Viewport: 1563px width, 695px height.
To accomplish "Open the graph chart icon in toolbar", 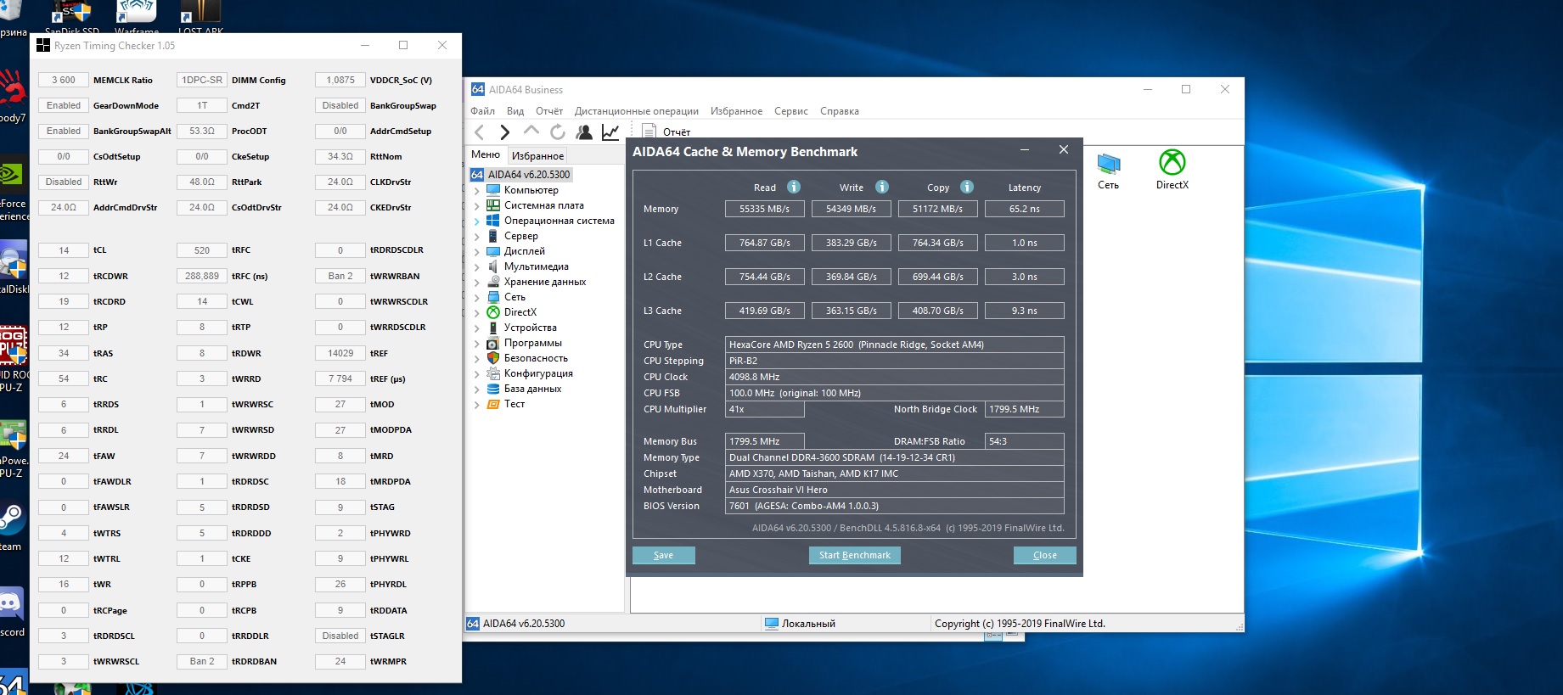I will 610,132.
